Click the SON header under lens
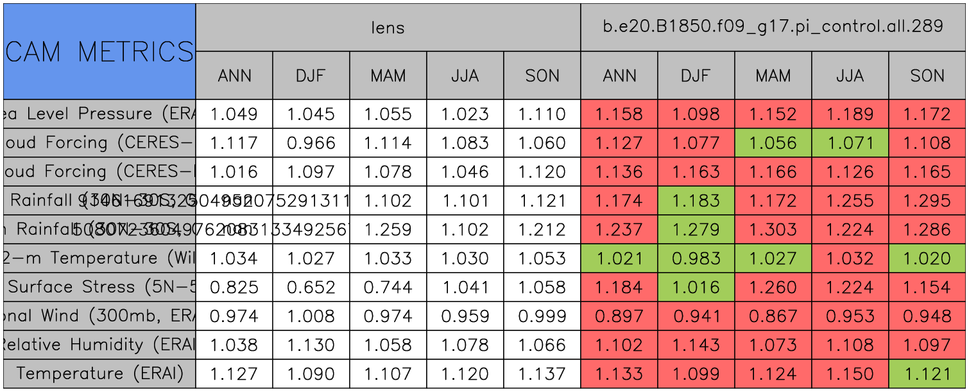The width and height of the screenshot is (969, 392). 542,76
